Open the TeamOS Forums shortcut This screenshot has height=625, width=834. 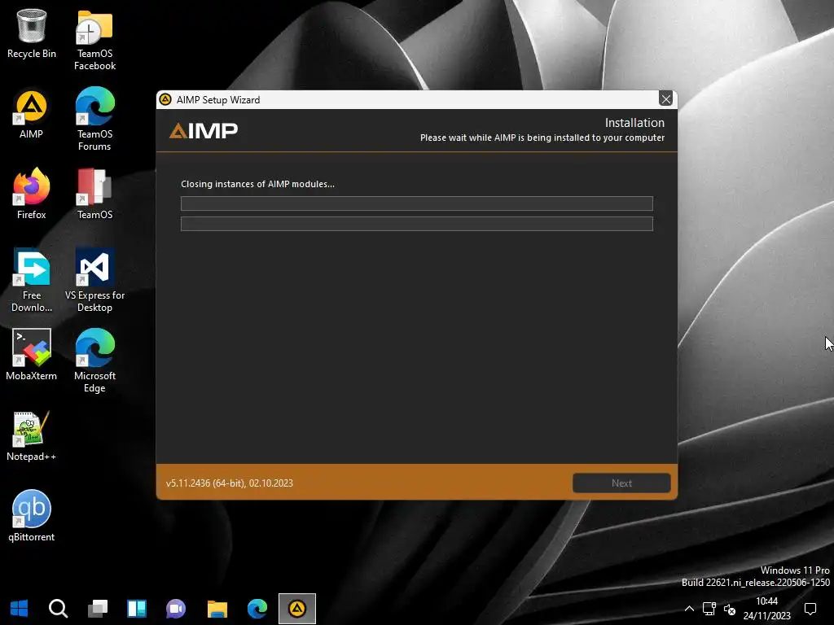(94, 120)
